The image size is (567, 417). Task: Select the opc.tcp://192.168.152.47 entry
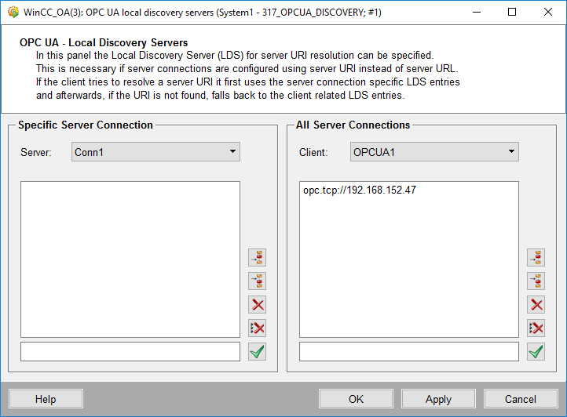[360, 190]
